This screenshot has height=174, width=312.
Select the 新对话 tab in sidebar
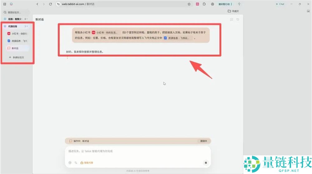pos(17,48)
